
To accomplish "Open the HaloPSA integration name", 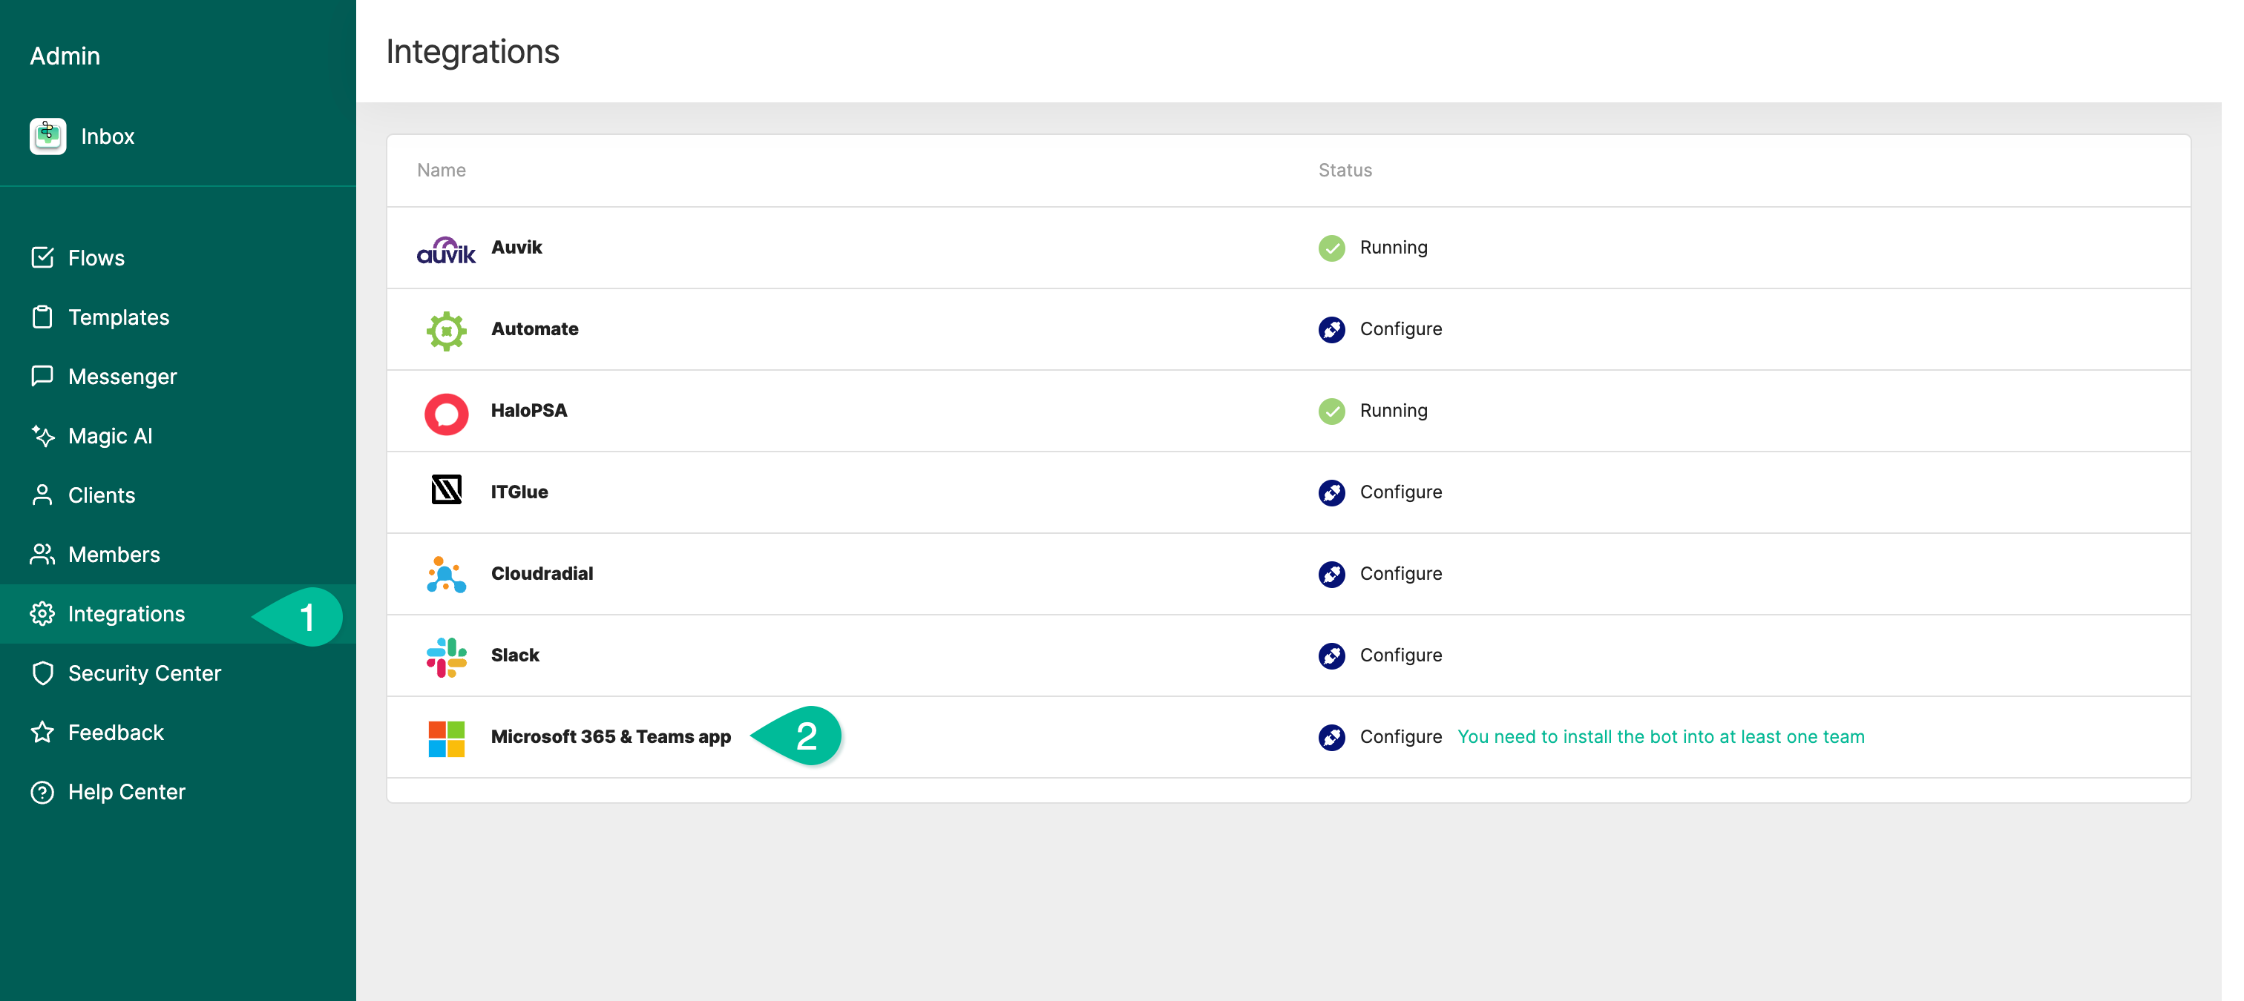I will pyautogui.click(x=529, y=410).
